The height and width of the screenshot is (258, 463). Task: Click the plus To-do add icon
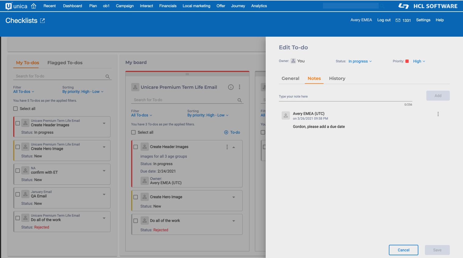click(226, 132)
